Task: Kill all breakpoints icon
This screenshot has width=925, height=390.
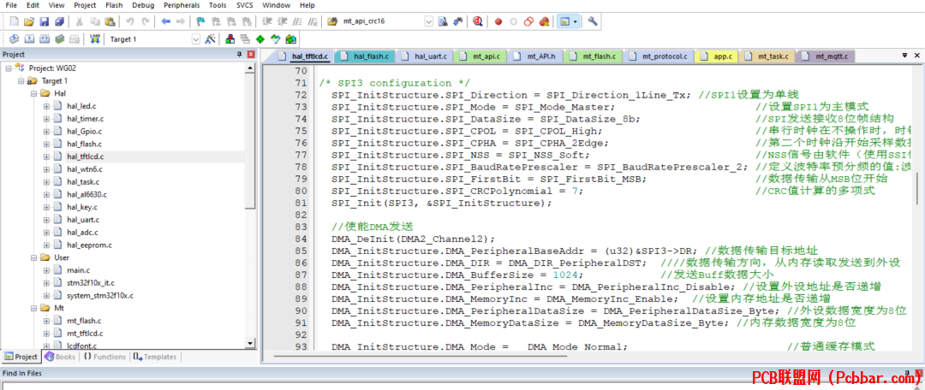Action: coord(544,21)
